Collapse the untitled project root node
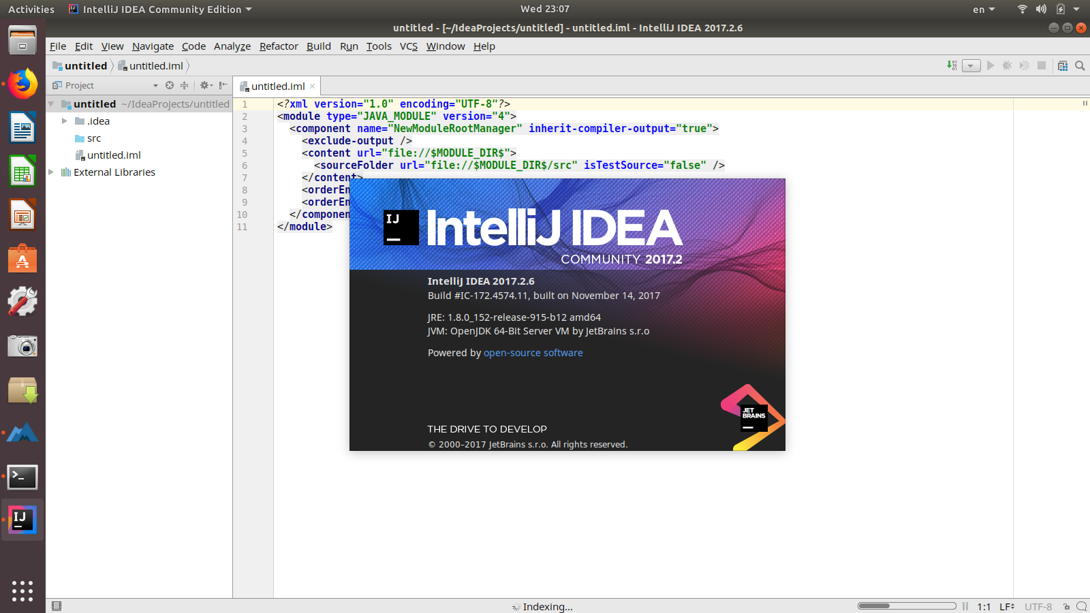Screen dimensions: 1090x613 [x=50, y=104]
